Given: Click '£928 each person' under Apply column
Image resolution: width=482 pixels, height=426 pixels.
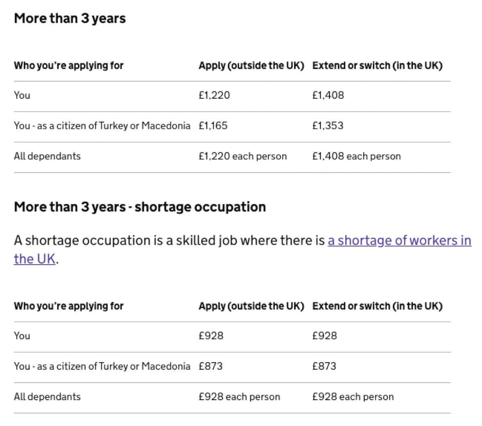Looking at the screenshot, I should coord(239,397).
